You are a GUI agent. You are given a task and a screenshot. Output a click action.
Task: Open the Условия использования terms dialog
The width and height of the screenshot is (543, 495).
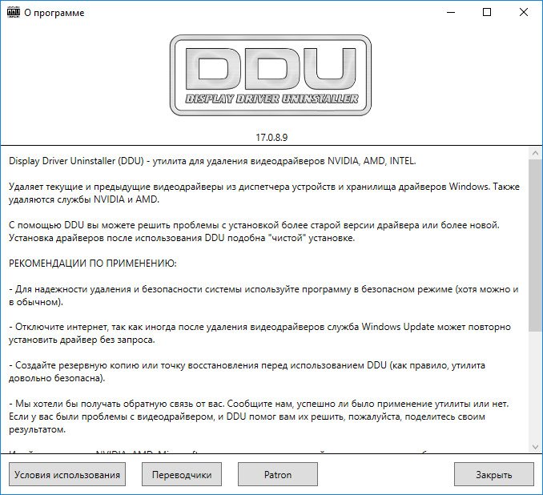(67, 474)
